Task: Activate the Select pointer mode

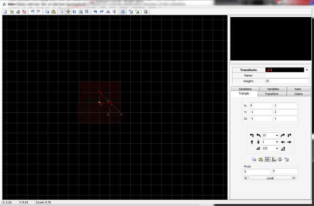Action: tap(62, 12)
